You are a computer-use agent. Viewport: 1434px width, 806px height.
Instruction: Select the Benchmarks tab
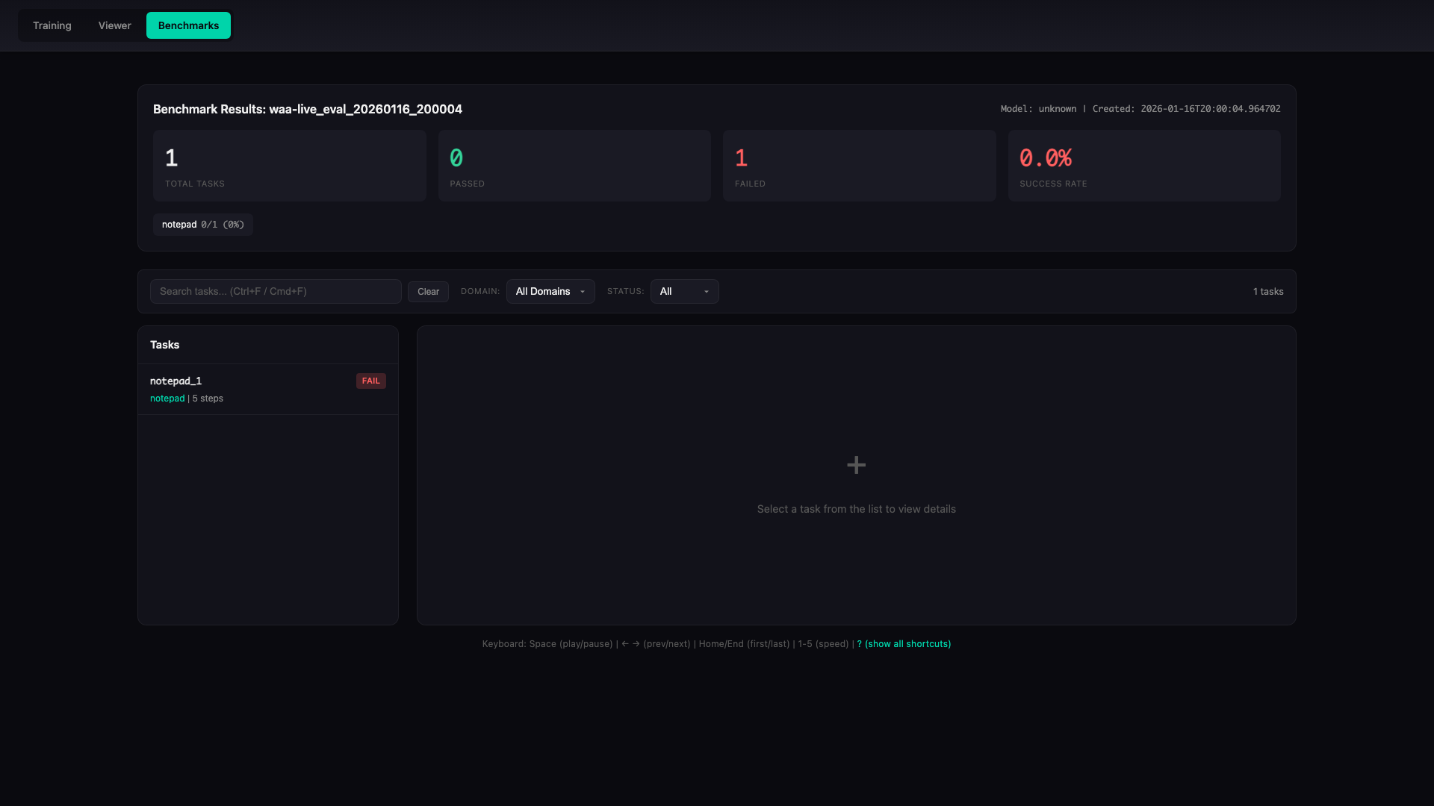coord(188,25)
